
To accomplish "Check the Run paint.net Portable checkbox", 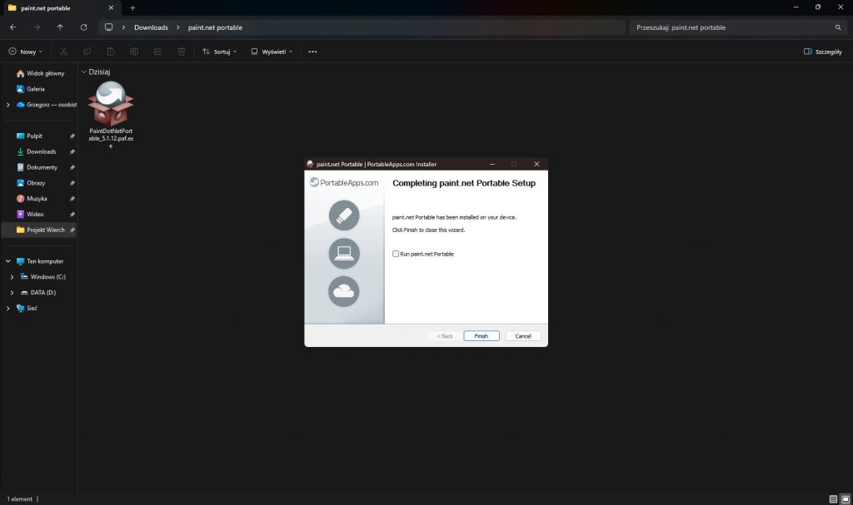I will 397,254.
